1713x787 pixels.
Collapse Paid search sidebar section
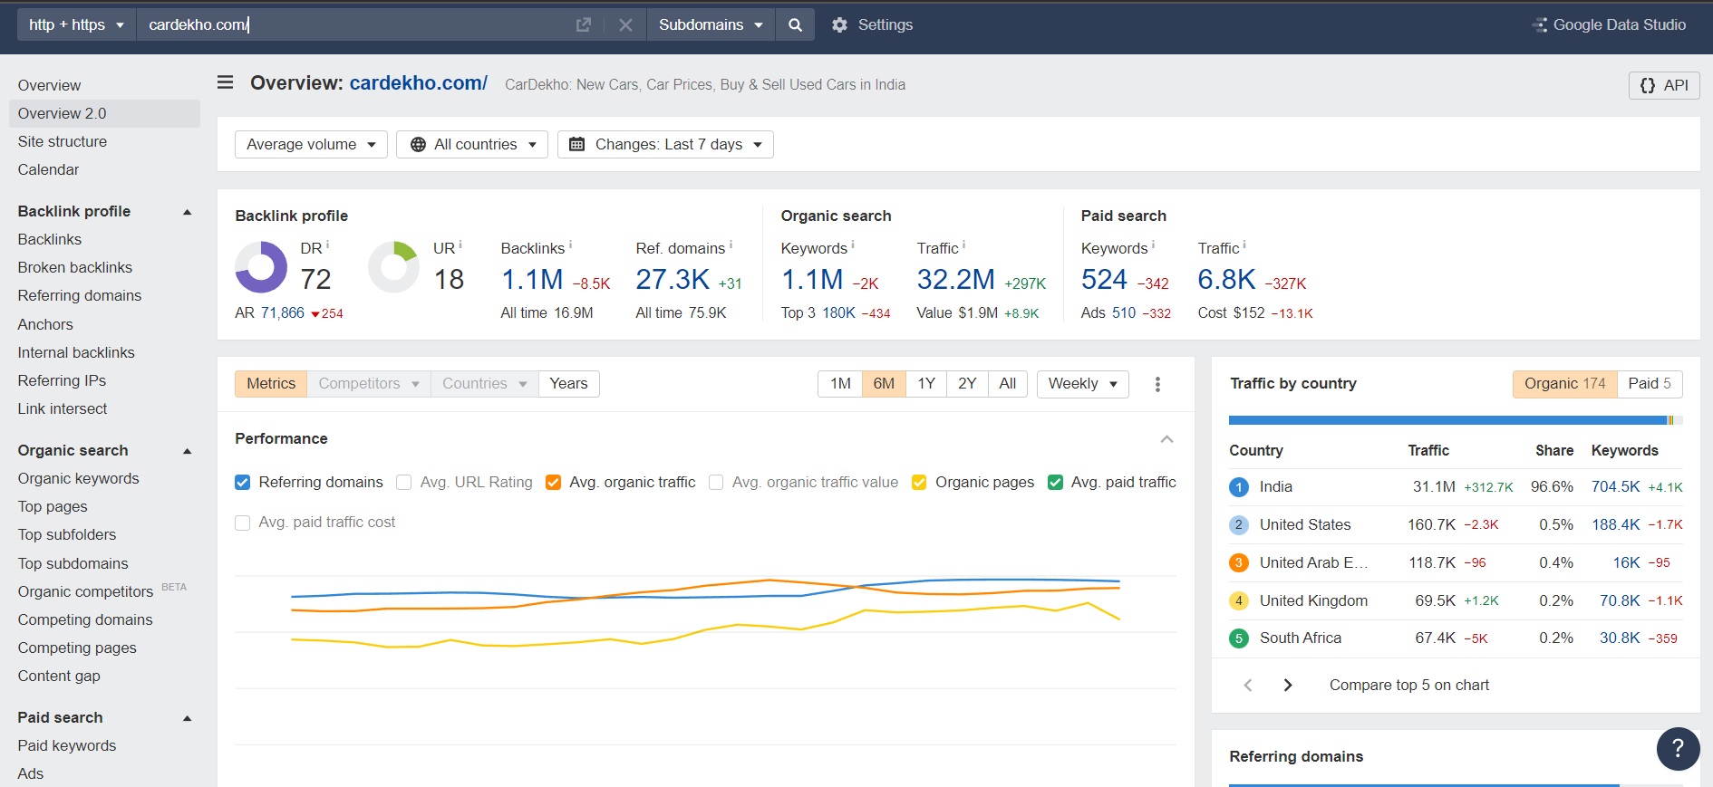pyautogui.click(x=188, y=718)
